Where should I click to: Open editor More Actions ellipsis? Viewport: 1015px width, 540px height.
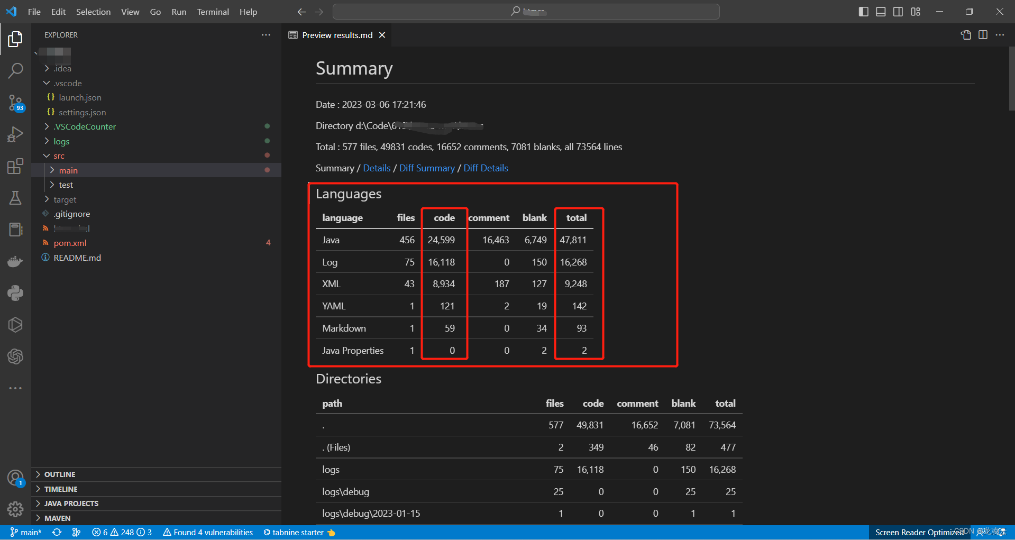coord(1000,35)
